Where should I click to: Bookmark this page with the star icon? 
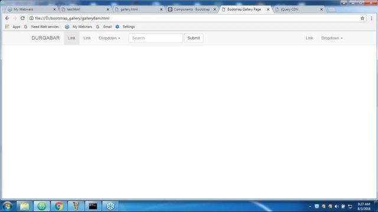coord(362,18)
